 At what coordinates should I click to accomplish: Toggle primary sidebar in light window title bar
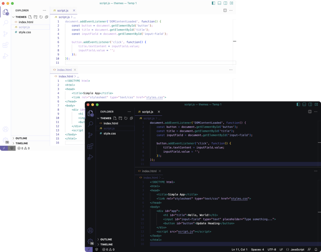pos(213,3)
